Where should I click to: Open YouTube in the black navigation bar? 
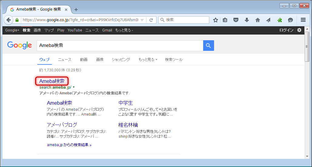point(75,30)
